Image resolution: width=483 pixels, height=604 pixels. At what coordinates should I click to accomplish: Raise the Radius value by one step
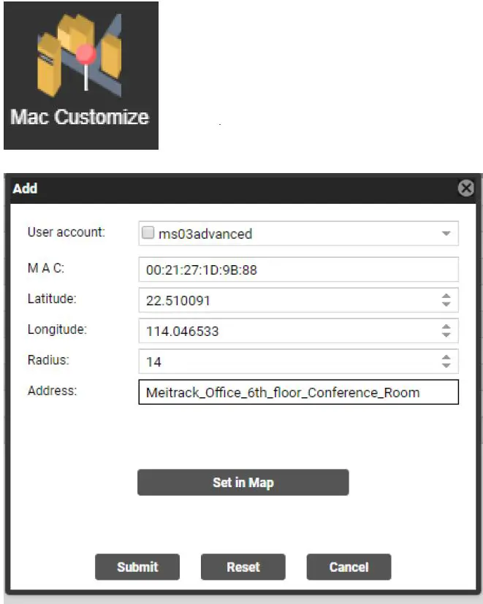(x=446, y=357)
